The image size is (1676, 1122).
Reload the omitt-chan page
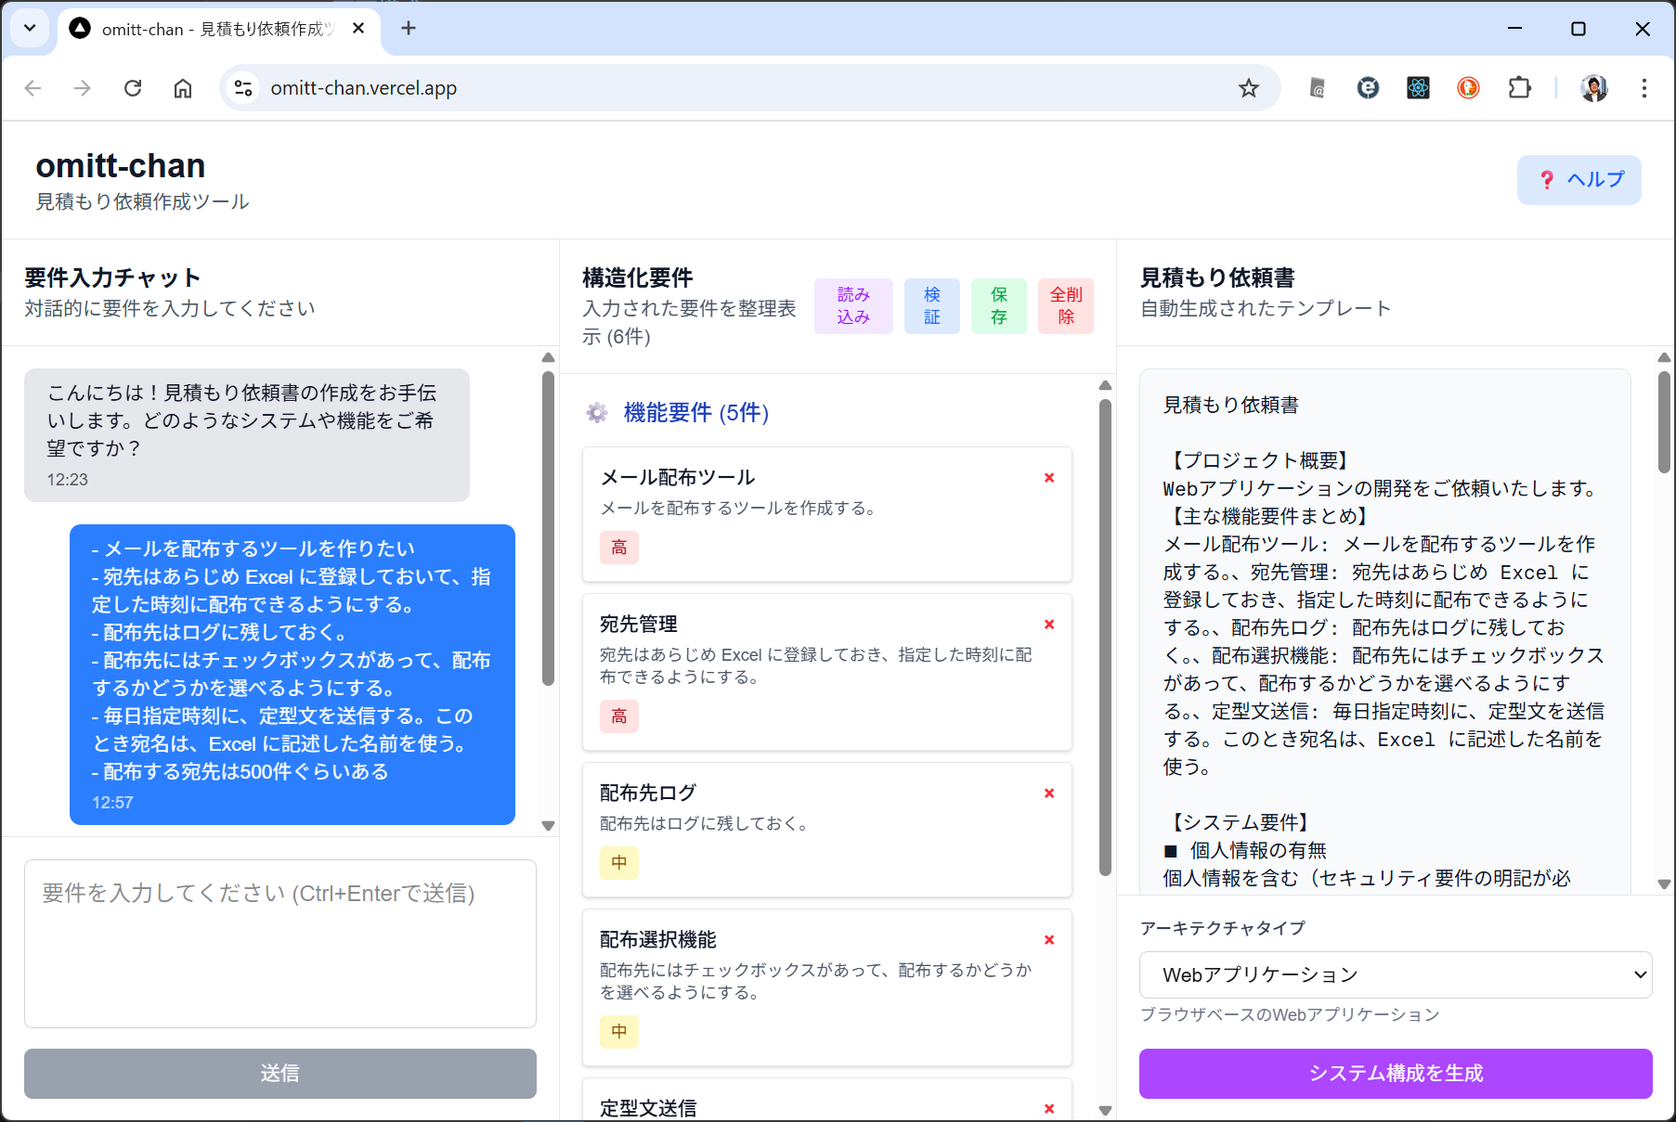click(x=133, y=88)
